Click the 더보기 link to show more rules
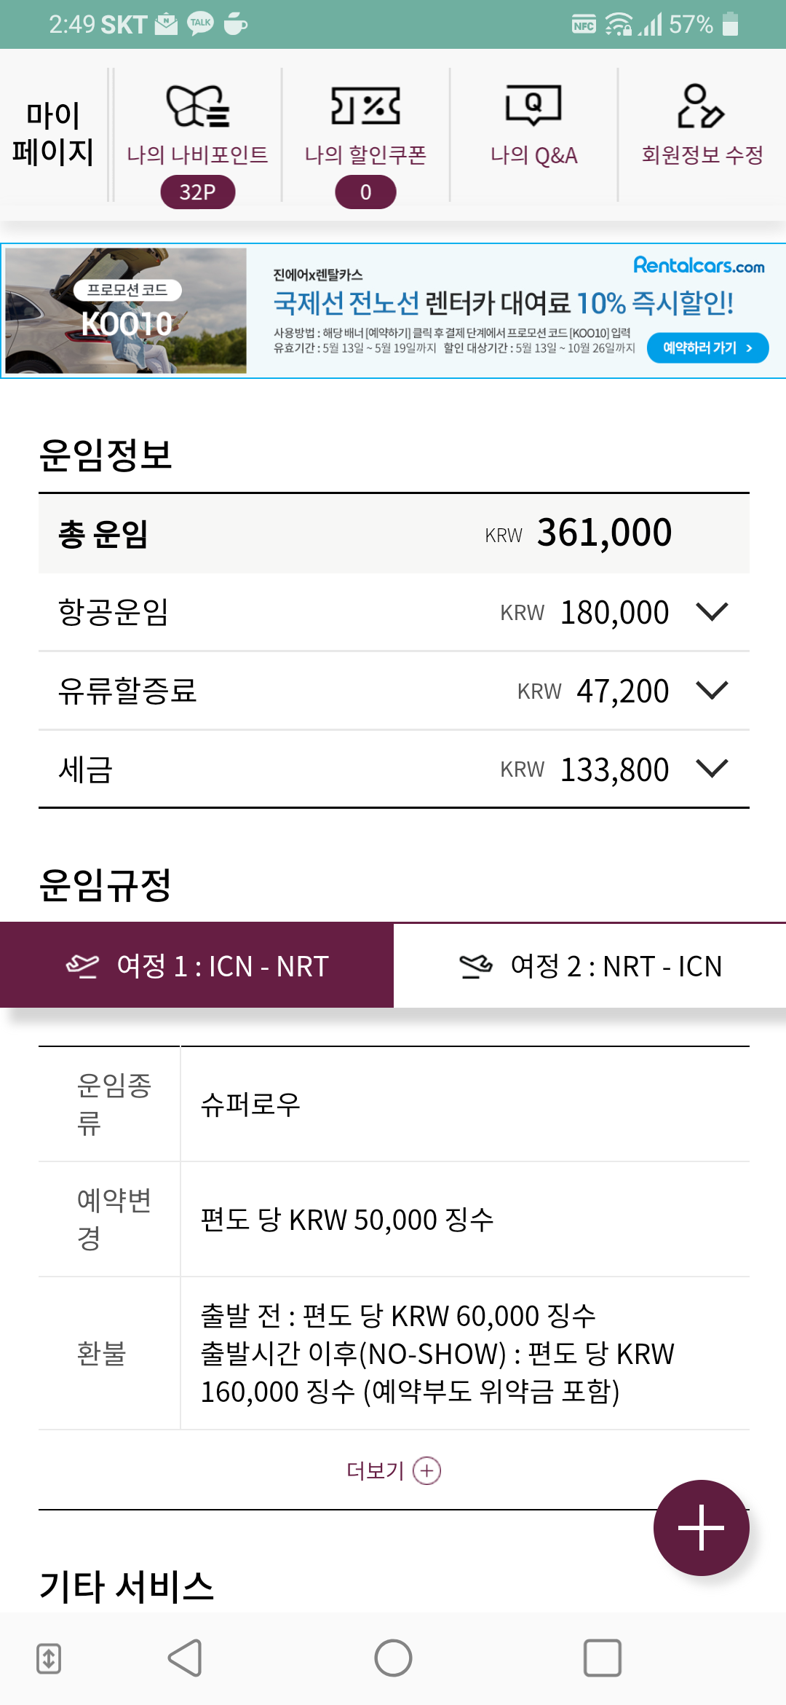Screen dimensions: 786x1705 point(394,1470)
